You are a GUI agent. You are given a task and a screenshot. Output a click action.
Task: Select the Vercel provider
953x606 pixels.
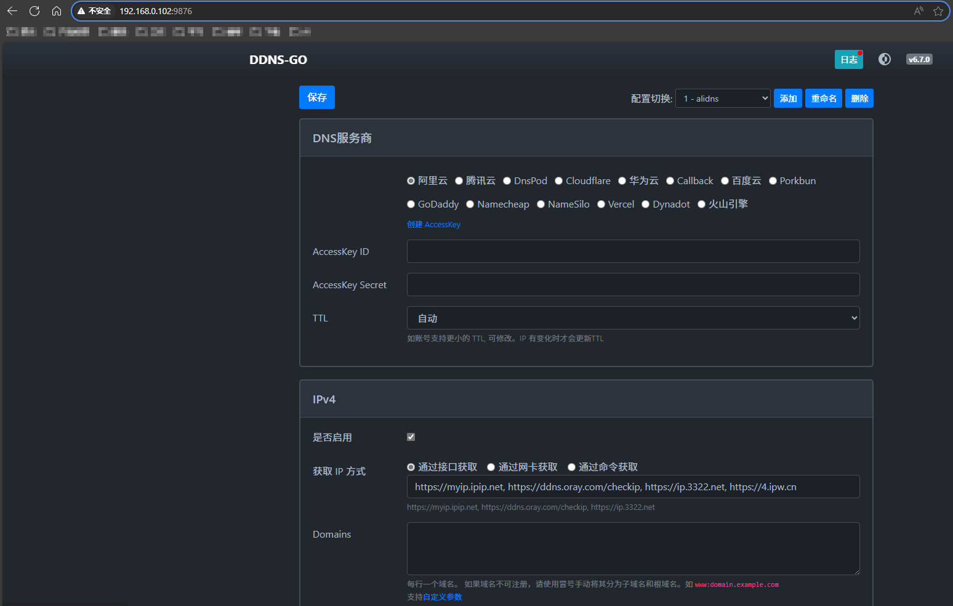pyautogui.click(x=601, y=204)
